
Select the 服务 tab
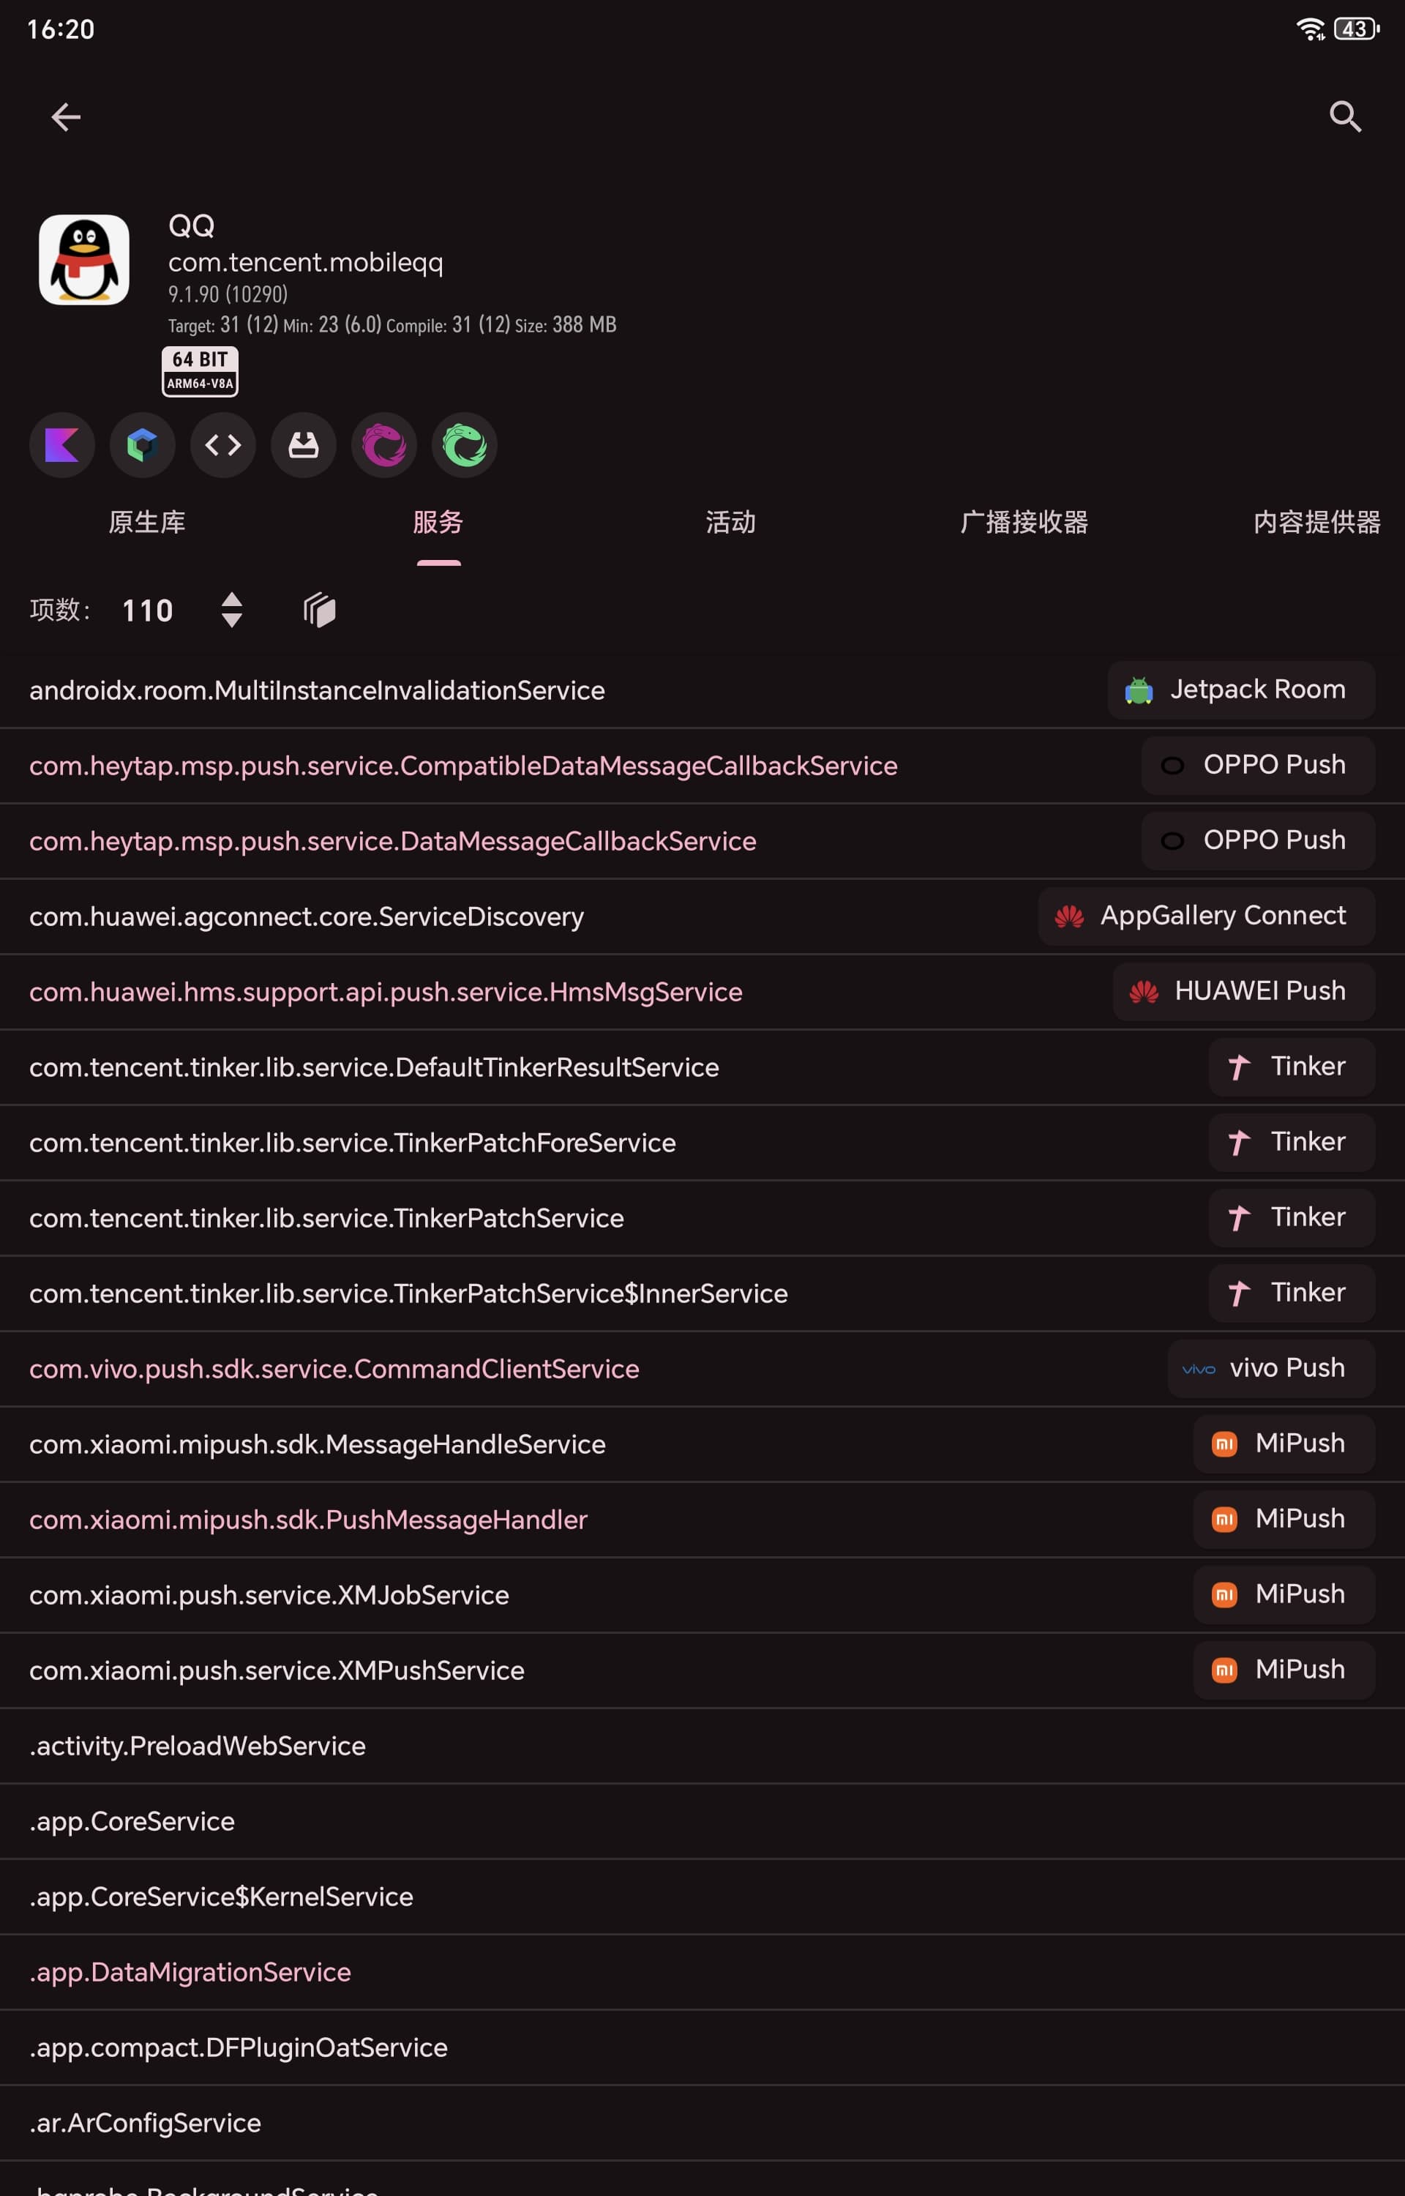tap(438, 523)
